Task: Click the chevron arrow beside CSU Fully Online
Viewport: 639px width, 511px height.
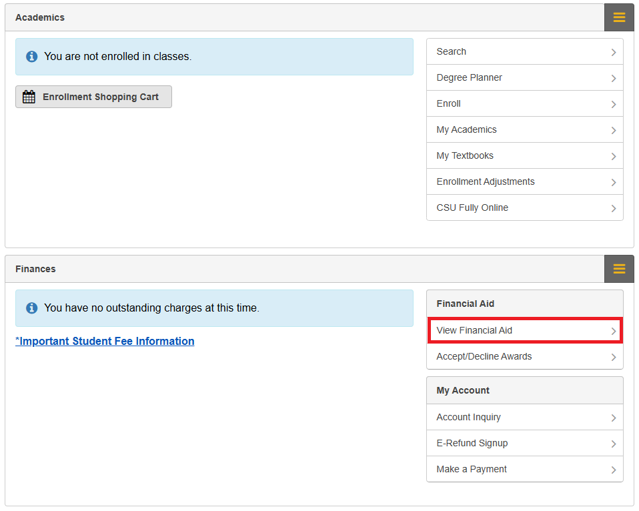Action: 613,208
